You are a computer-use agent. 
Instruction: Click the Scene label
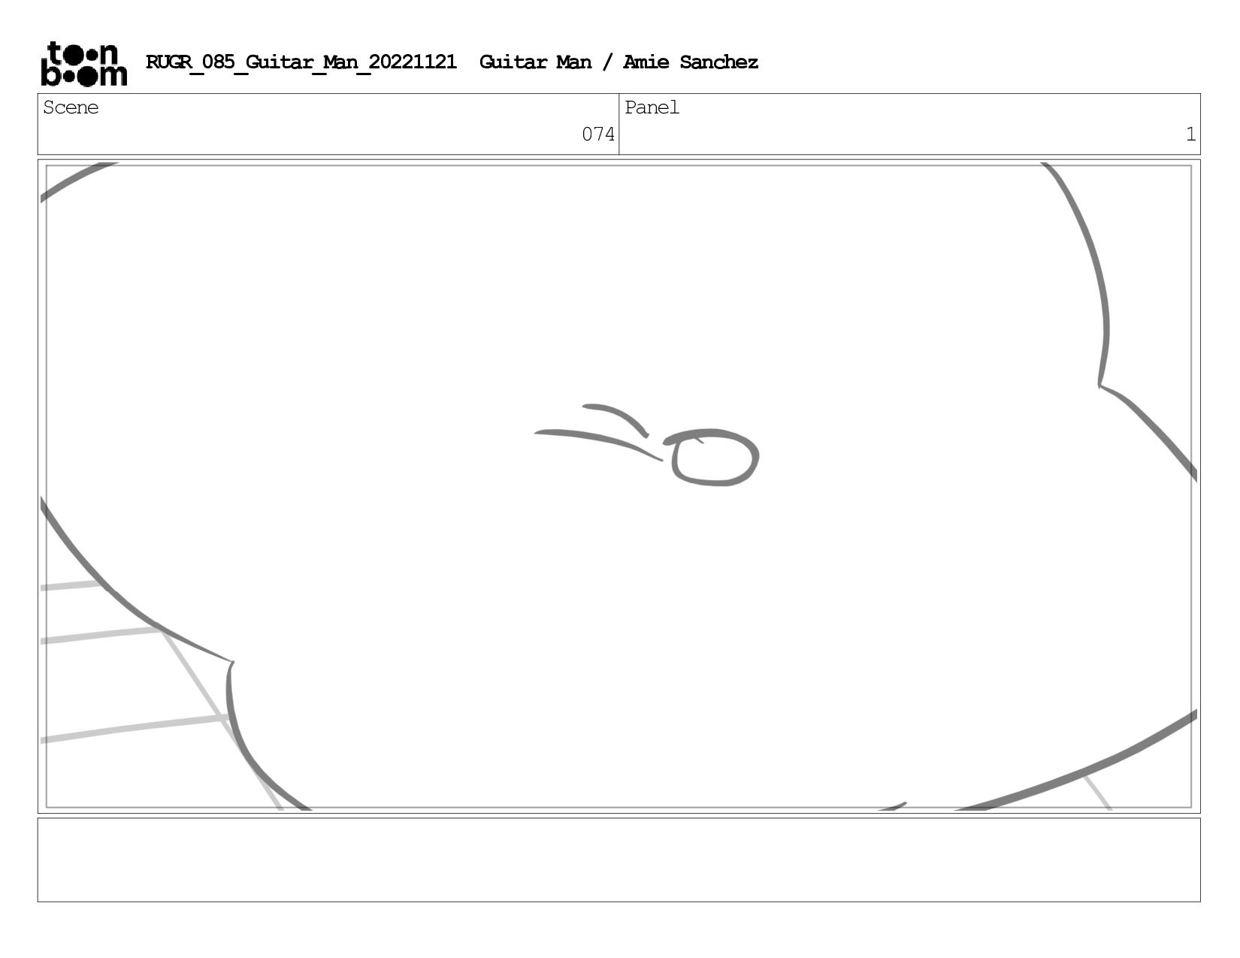pos(71,107)
